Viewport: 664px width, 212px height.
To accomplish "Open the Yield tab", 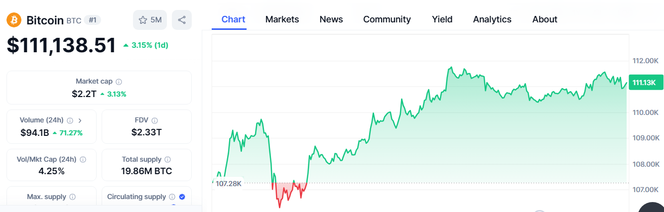I will click(442, 19).
